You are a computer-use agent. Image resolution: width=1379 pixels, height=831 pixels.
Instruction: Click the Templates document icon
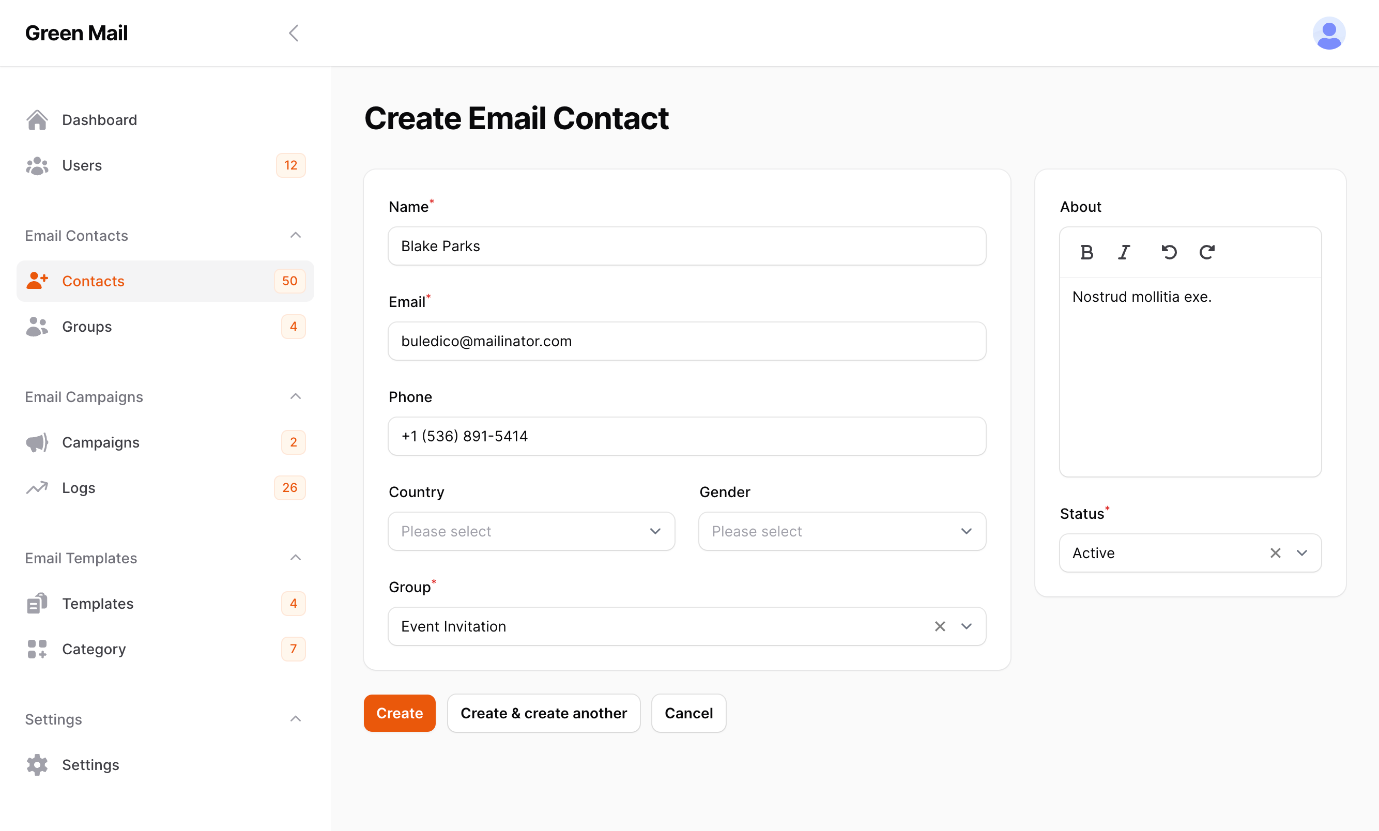(36, 603)
